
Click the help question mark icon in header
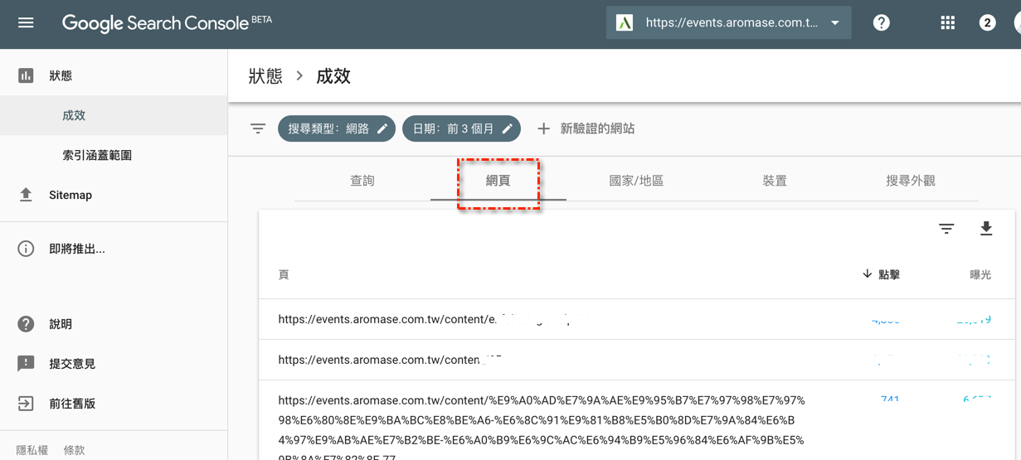tap(882, 23)
